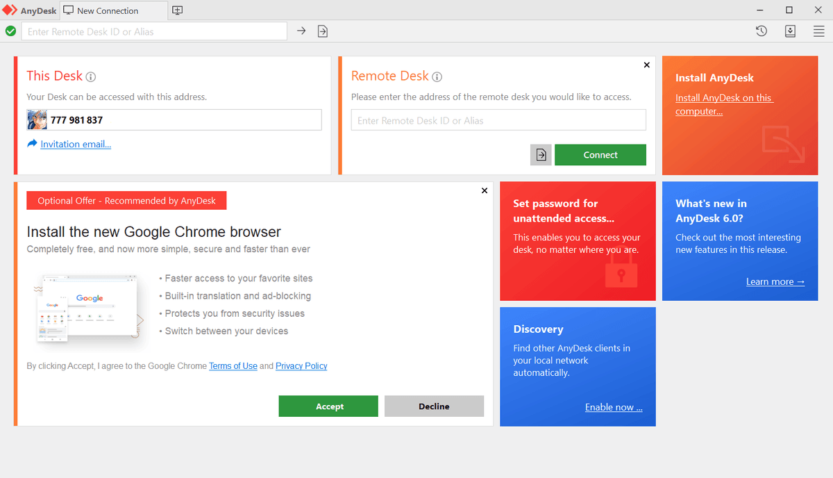This screenshot has height=478, width=833.
Task: Open the Privacy Policy link
Action: [301, 366]
